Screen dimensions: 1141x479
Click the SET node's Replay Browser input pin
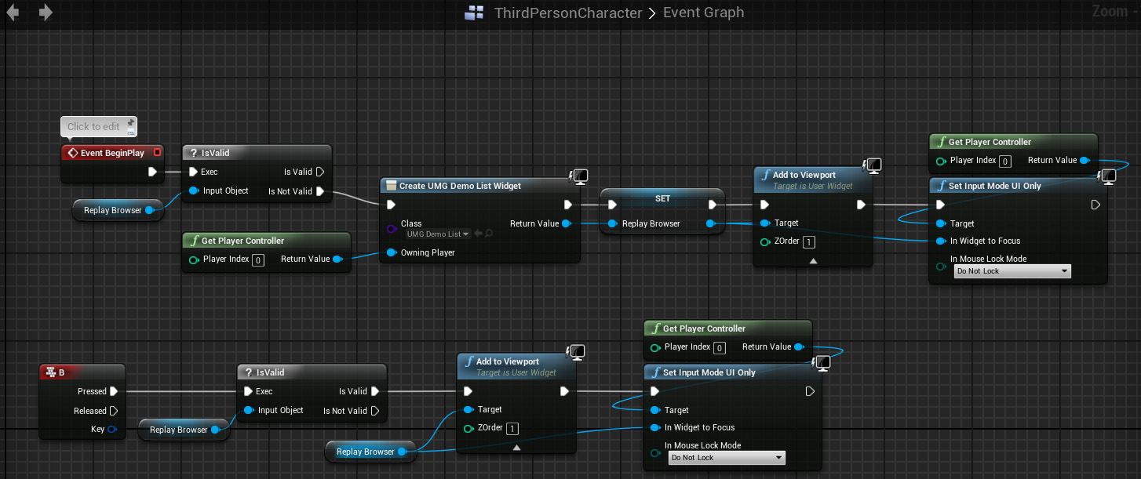[x=611, y=223]
